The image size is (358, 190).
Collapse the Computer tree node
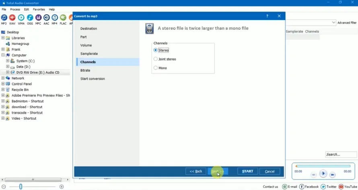(x=3, y=55)
